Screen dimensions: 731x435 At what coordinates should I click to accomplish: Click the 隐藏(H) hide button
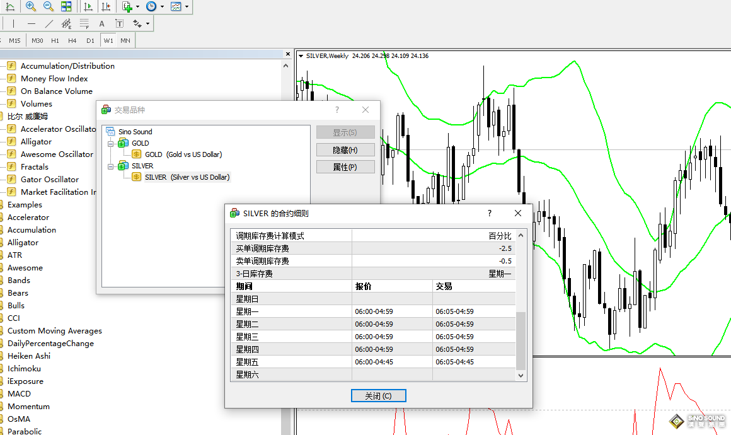point(345,150)
